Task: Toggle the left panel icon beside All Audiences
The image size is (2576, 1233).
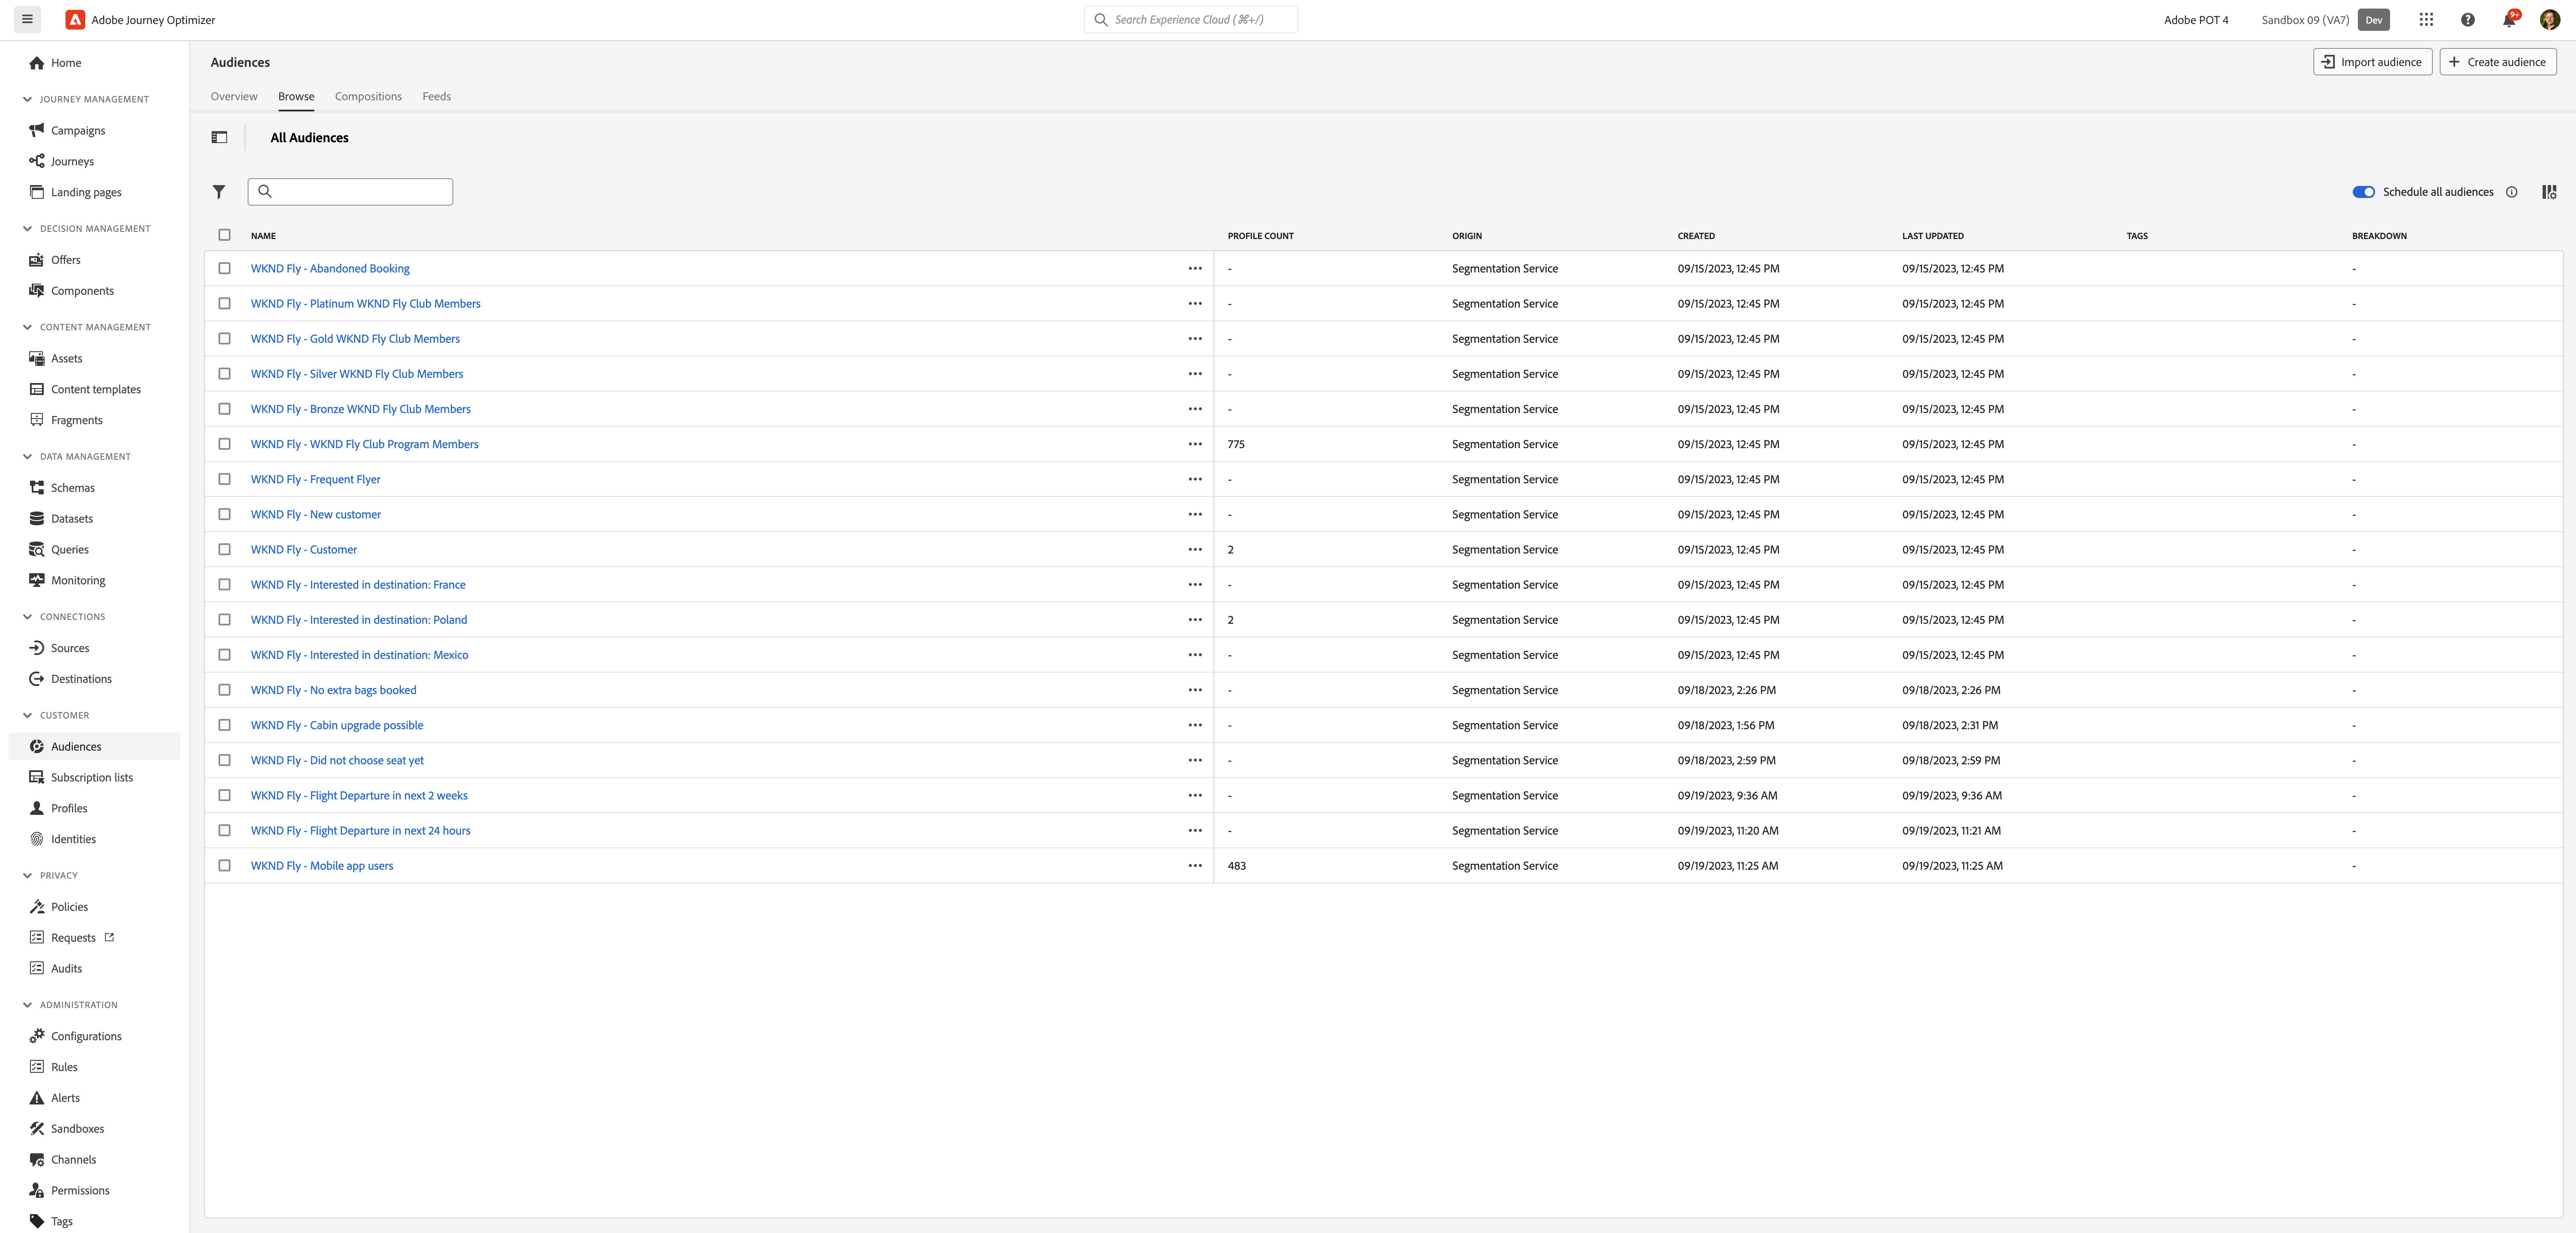Action: tap(219, 138)
